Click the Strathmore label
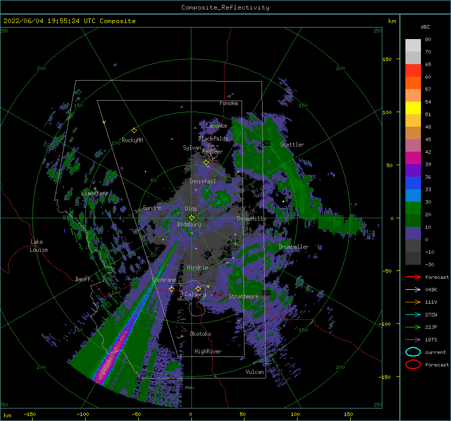Viewport: 451px width, 421px height. (244, 296)
